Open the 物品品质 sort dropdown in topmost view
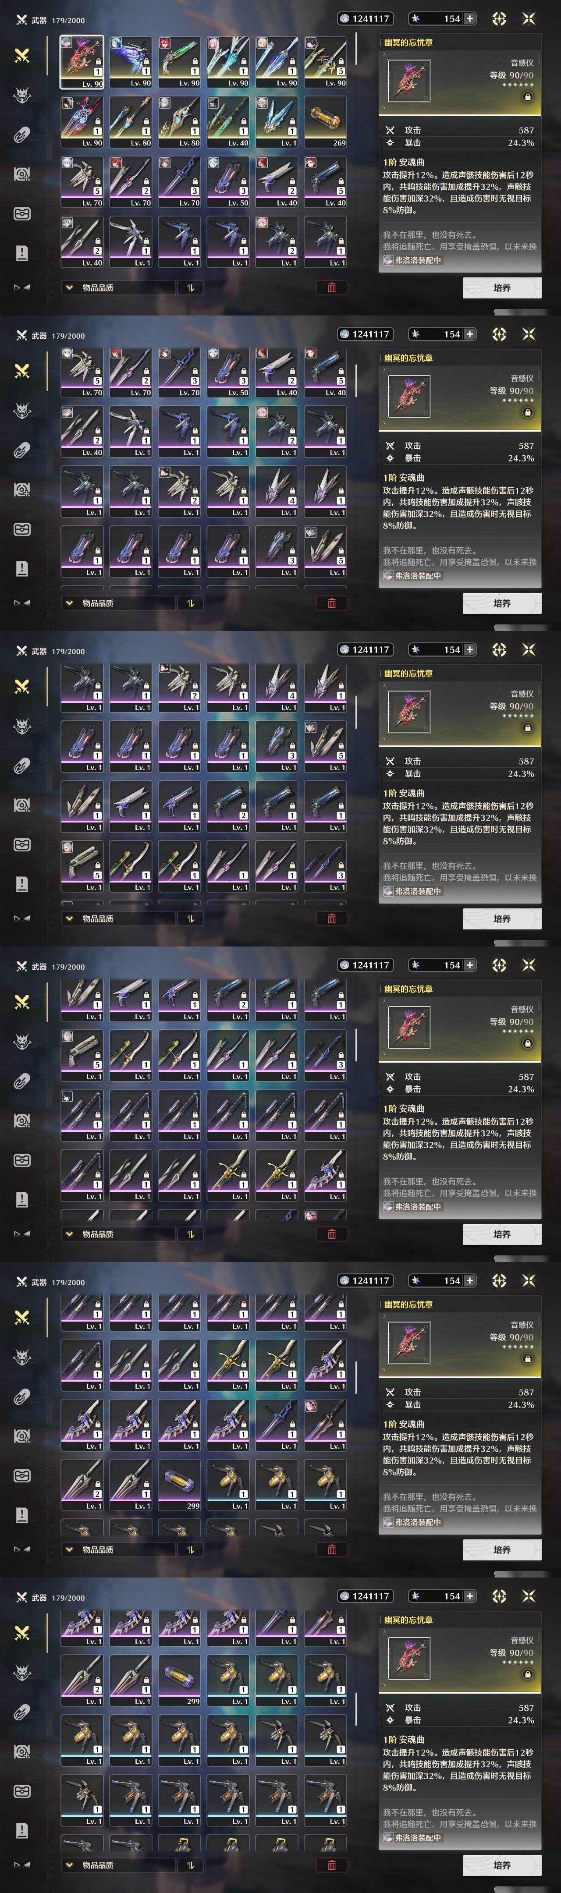Screen dimensions: 561x1893 tap(117, 287)
